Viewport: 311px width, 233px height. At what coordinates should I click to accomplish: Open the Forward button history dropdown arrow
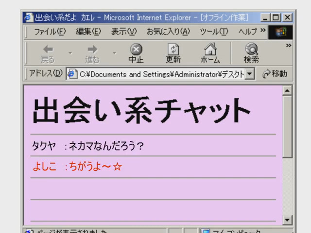coord(115,52)
